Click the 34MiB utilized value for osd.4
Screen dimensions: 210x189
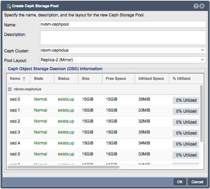tap(144, 143)
